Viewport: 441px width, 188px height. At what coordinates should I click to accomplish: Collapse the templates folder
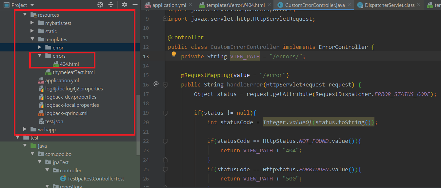tap(32, 39)
